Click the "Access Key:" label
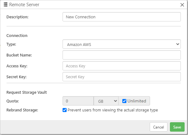The image size is (188, 135). tap(17, 66)
